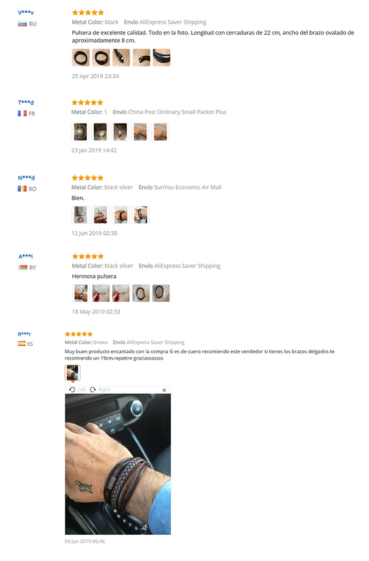Open last photo in V***v's review

click(x=161, y=58)
